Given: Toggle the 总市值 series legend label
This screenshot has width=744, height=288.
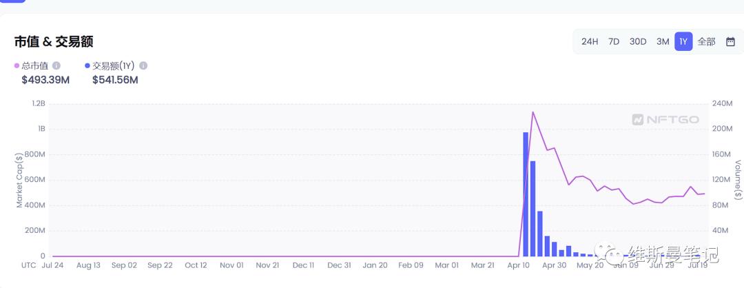Looking at the screenshot, I should click(x=34, y=65).
